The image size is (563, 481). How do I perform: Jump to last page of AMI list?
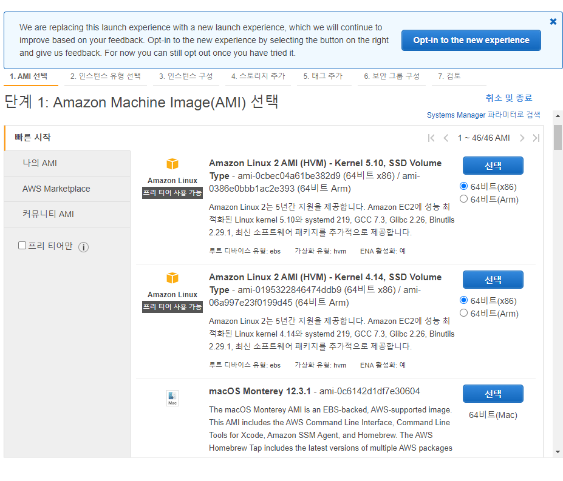click(536, 138)
